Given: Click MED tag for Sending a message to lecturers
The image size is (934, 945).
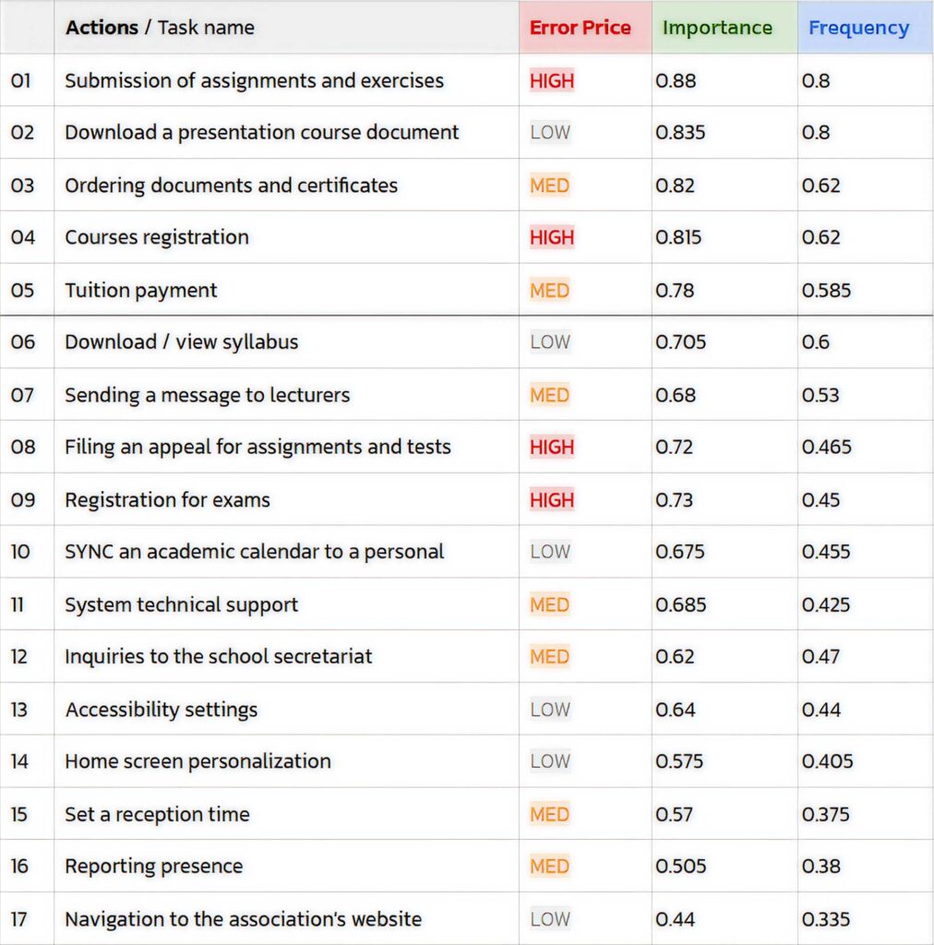Looking at the screenshot, I should coord(549,395).
